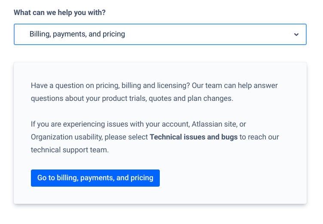
Task: Click the bold "Technical issues and bugs" text
Action: [193, 137]
